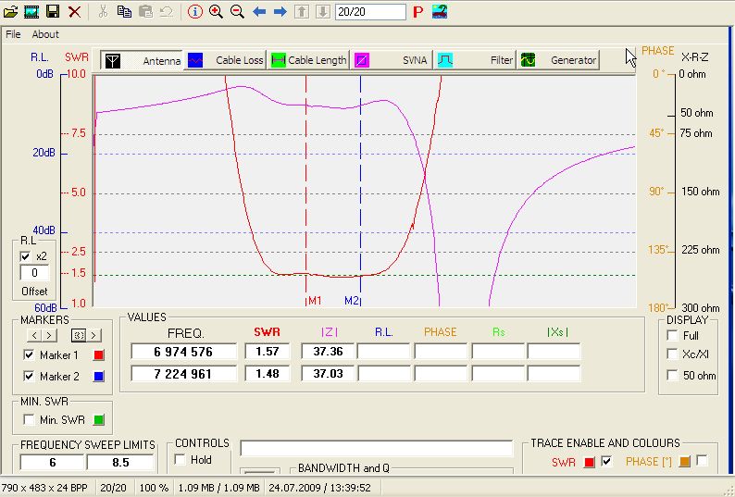
Task: Check the Hold checkbox under Controls
Action: pos(180,459)
